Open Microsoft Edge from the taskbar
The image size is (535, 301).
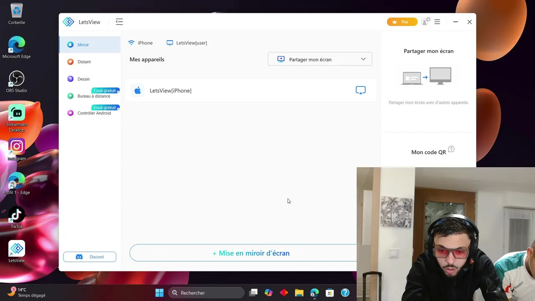(x=314, y=293)
